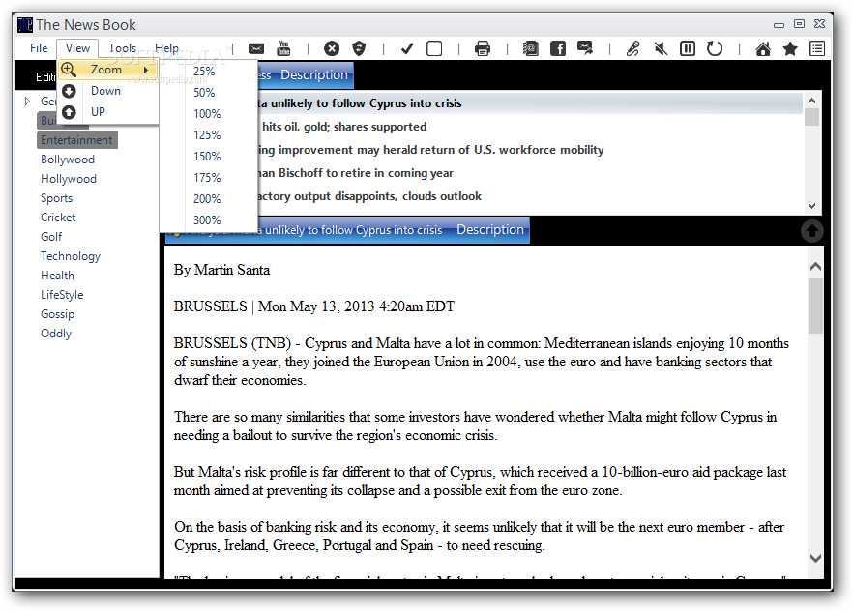Pause with the pause icon
853x611 pixels.
[688, 49]
